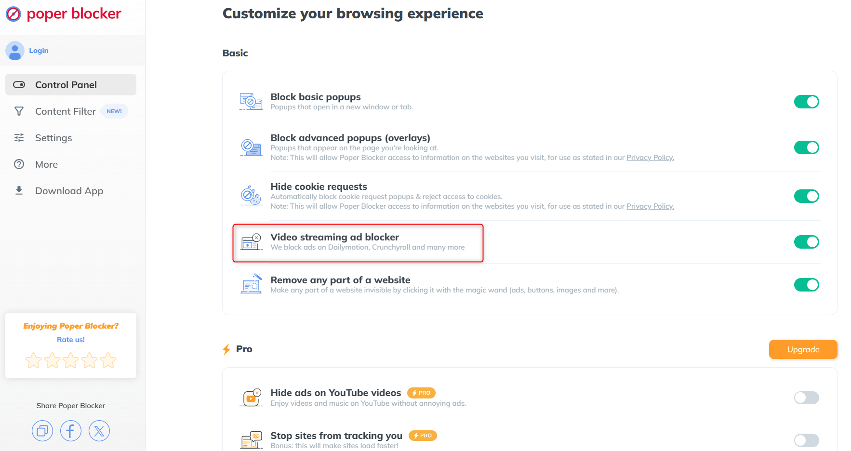
Task: Disable Block basic popups
Action: tap(806, 102)
